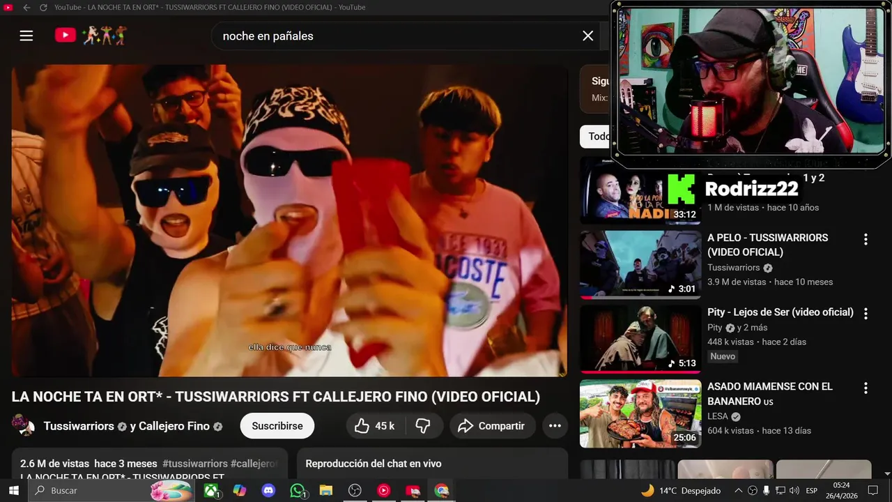Screen dimensions: 892x502
Task: Open options for A PELO video
Action: [x=866, y=239]
